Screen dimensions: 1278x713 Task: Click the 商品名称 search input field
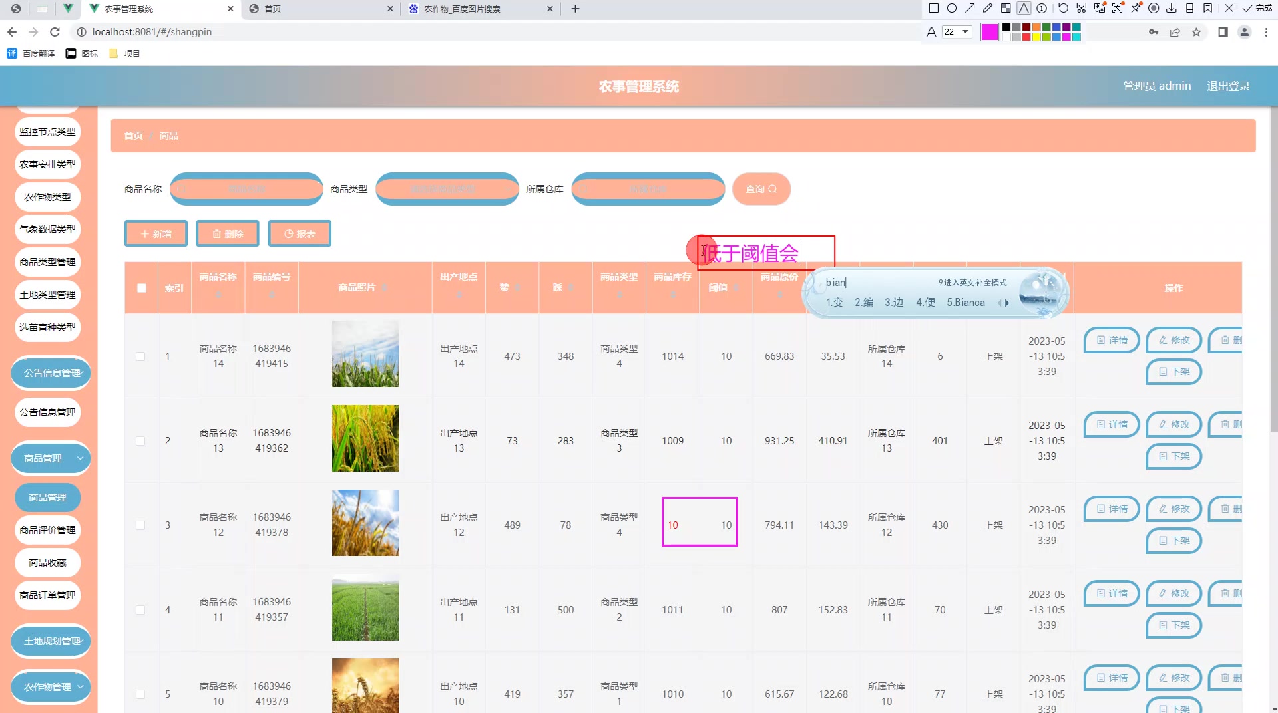pyautogui.click(x=246, y=188)
